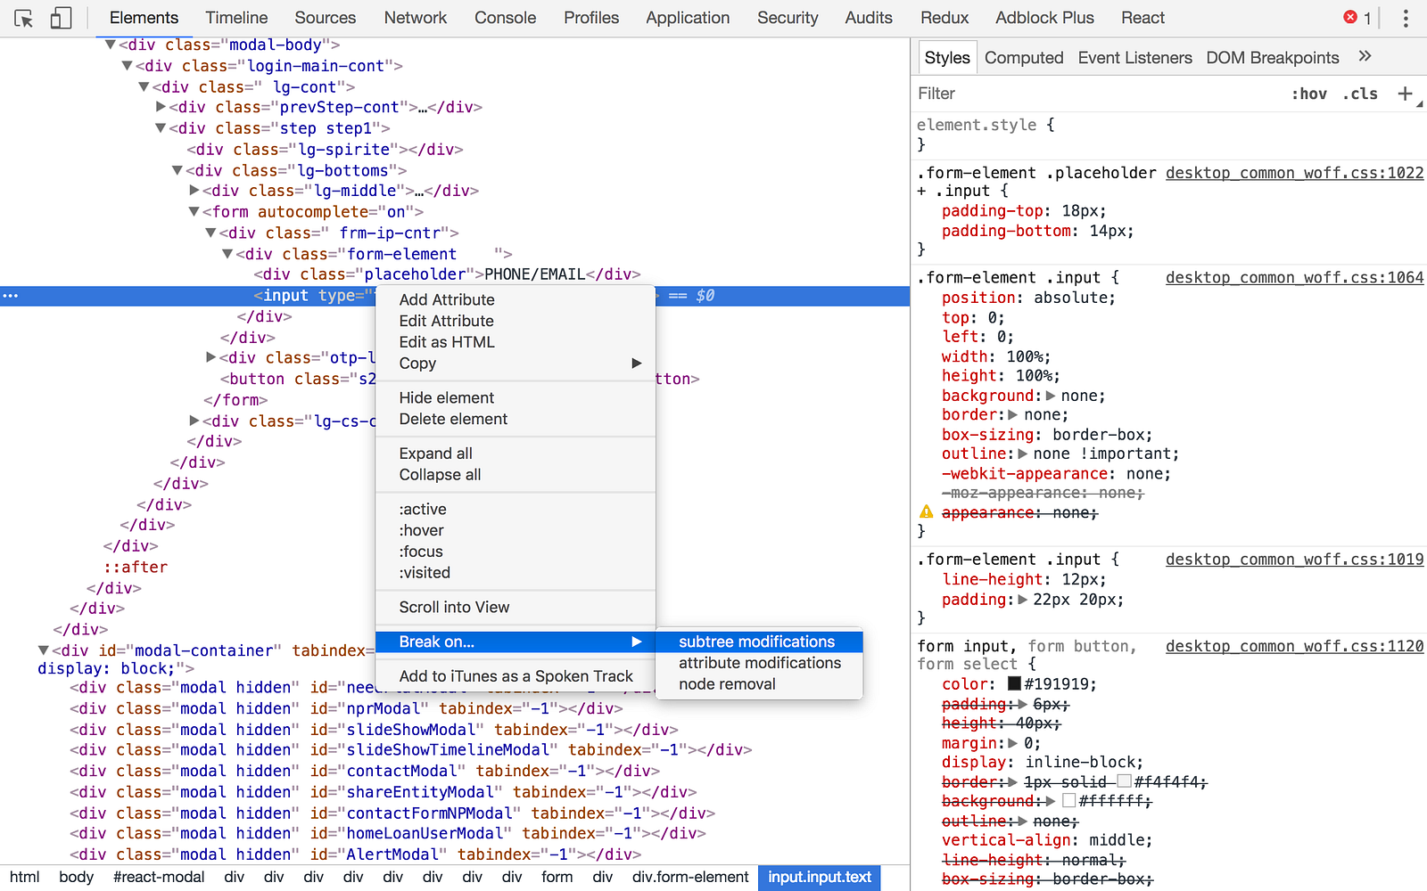Click the yellow warning icon beside appearance
Viewport: 1427px width, 891px height.
[x=927, y=512]
